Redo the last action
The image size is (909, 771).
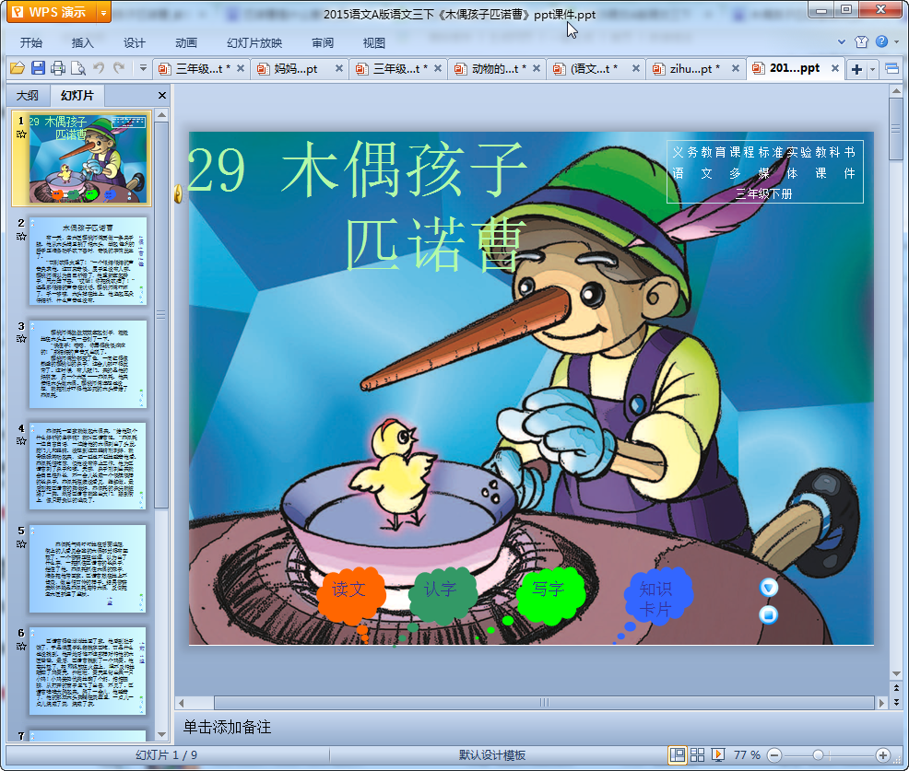coord(119,68)
